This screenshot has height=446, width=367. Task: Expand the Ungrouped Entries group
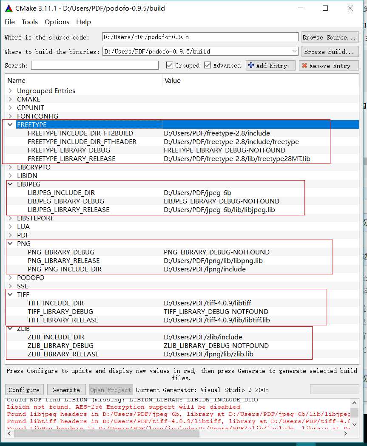pyautogui.click(x=10, y=91)
